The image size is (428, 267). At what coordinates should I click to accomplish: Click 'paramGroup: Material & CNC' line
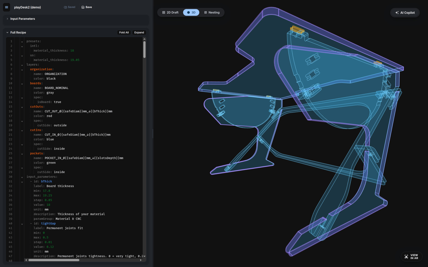[x=58, y=219]
